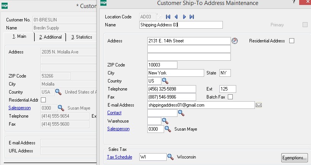Image resolution: width=311 pixels, height=165 pixels.
Task: Open Warehouse lookup magnifier
Action: (165, 121)
